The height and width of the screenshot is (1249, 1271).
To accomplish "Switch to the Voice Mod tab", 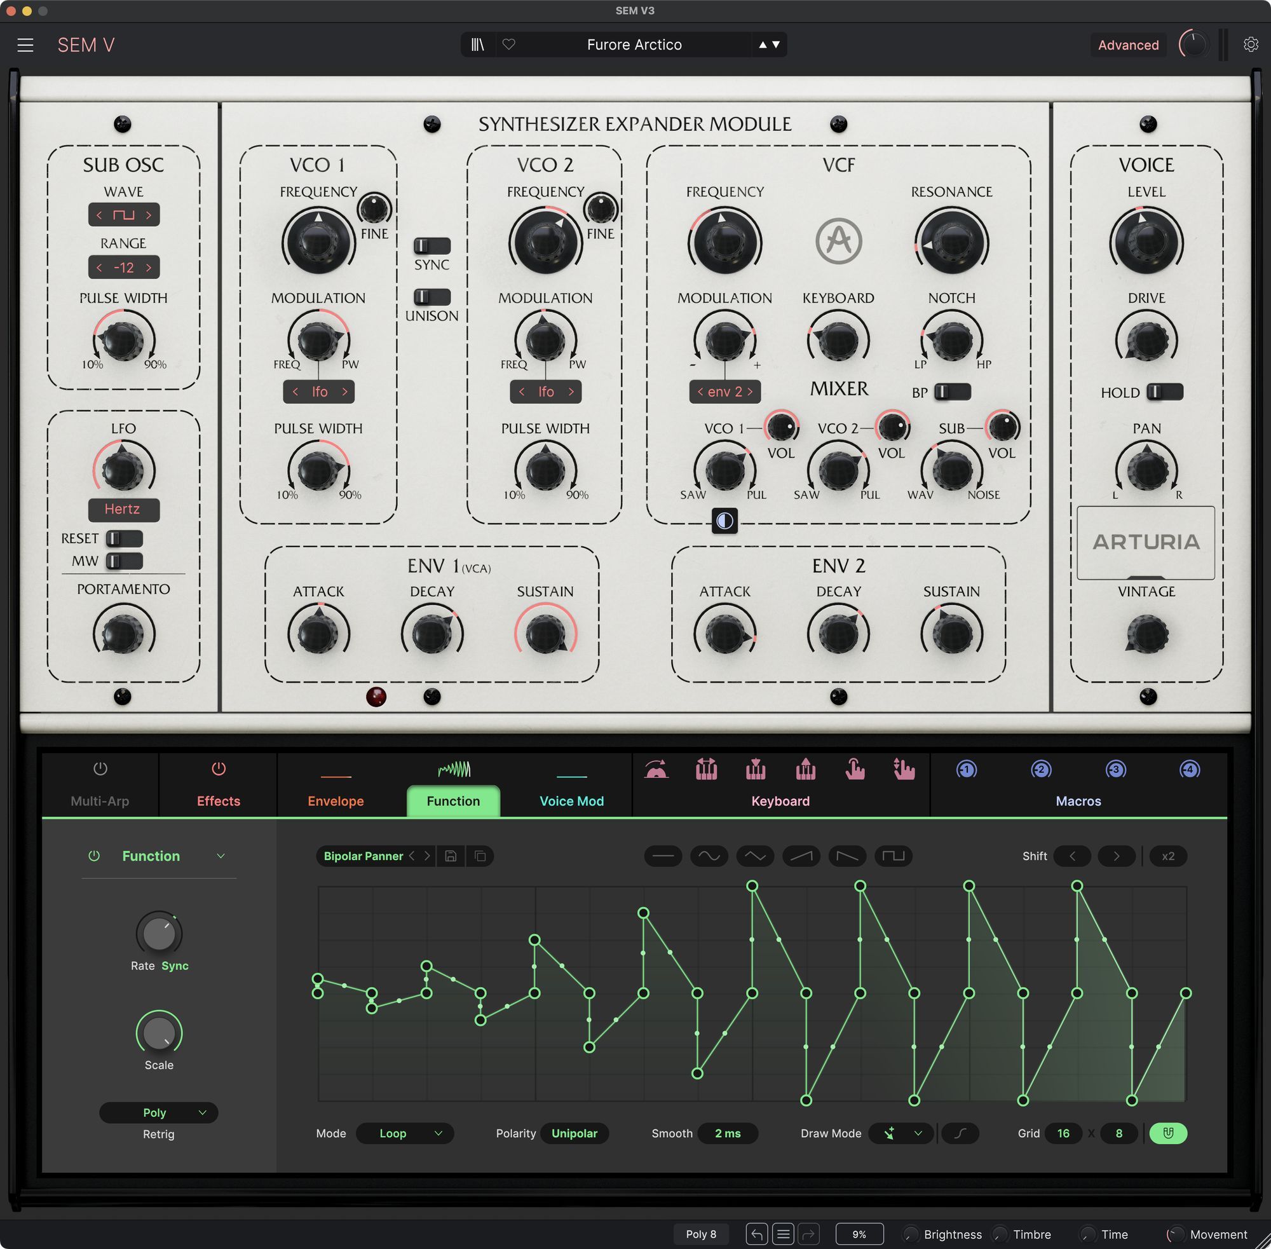I will [x=571, y=800].
